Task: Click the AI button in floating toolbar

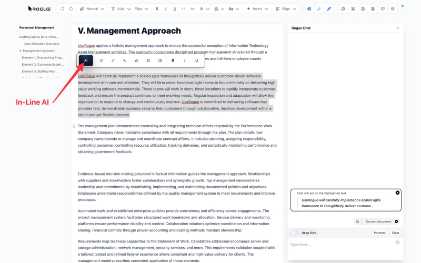Action: tap(86, 60)
